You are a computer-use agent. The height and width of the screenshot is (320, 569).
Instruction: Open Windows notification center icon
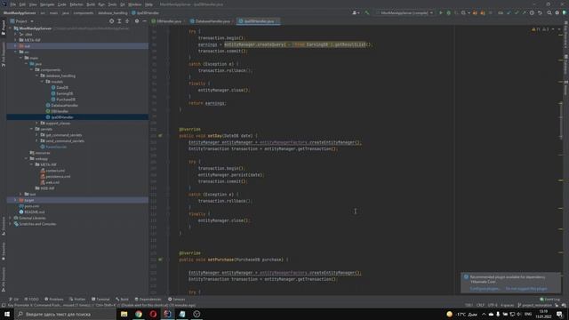click(559, 314)
